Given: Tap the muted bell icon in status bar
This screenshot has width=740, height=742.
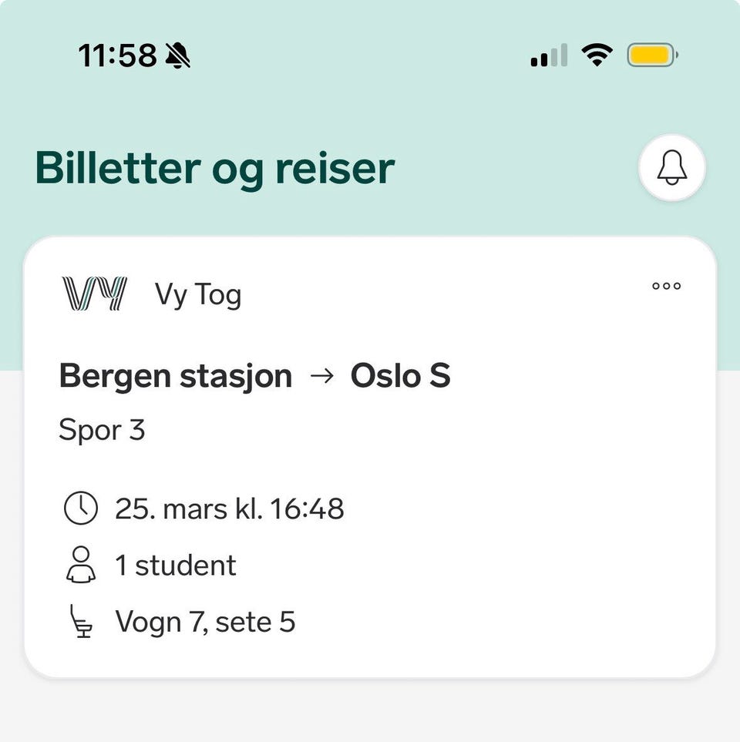Looking at the screenshot, I should pyautogui.click(x=177, y=55).
